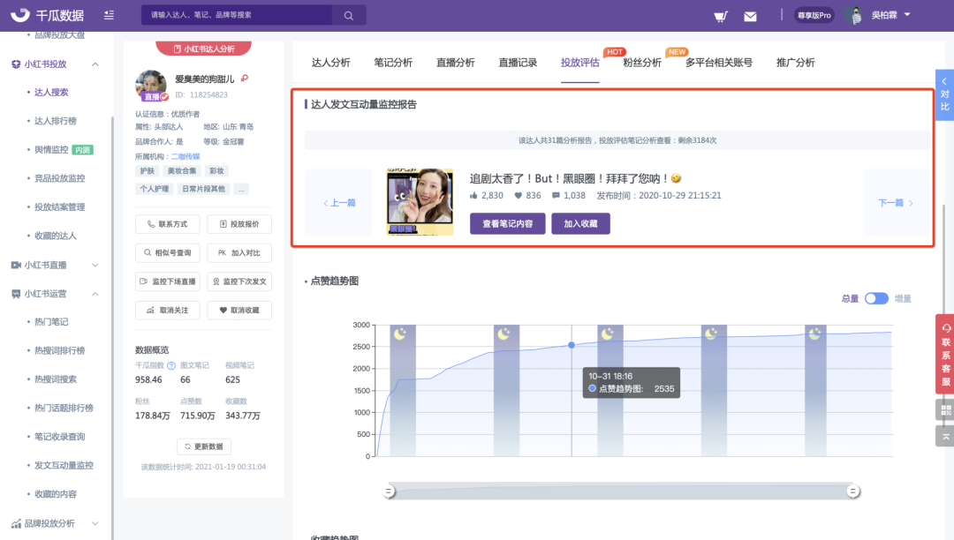This screenshot has width=954, height=540.
Task: Collapse the 小红书投放 section chevron
Action: 95,64
